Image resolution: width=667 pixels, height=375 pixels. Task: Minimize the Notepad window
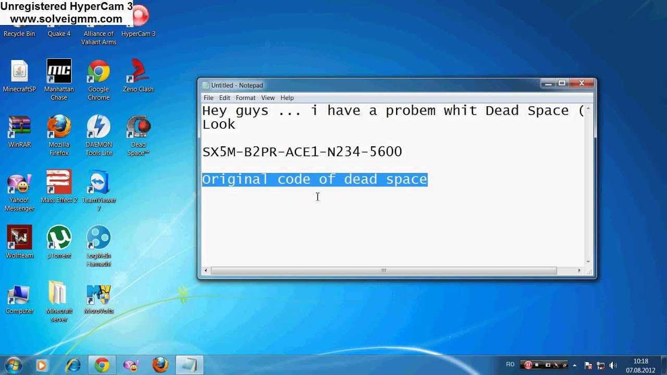coord(547,83)
